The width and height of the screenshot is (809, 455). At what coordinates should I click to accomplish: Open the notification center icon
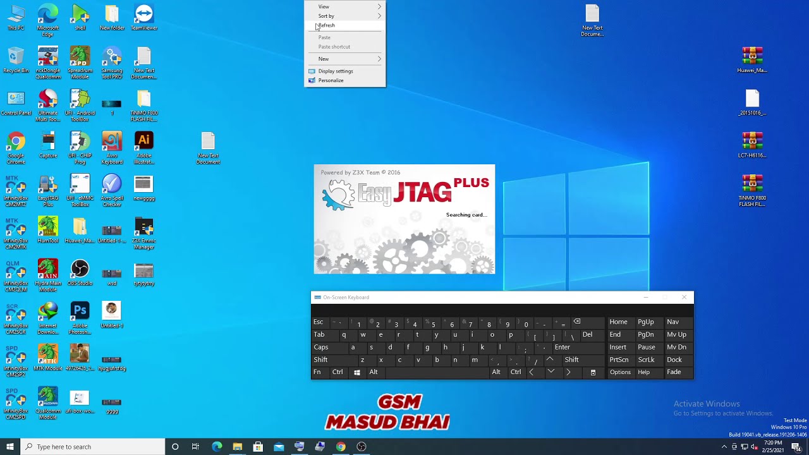[796, 447]
